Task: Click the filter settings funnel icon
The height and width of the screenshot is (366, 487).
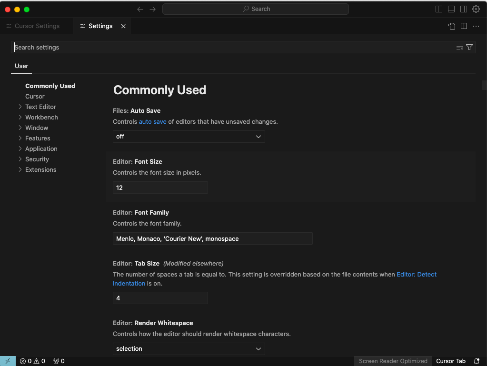Action: [469, 47]
